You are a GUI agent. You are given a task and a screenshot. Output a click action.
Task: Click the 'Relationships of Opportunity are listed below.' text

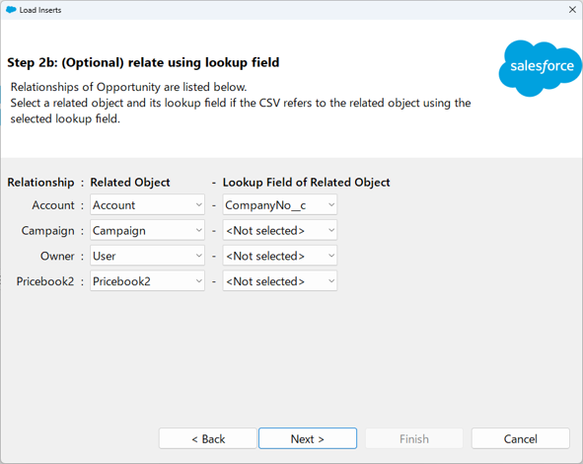click(x=128, y=87)
